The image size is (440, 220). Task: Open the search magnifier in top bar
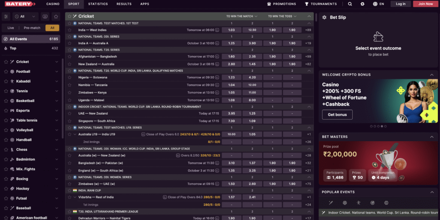(350, 4)
